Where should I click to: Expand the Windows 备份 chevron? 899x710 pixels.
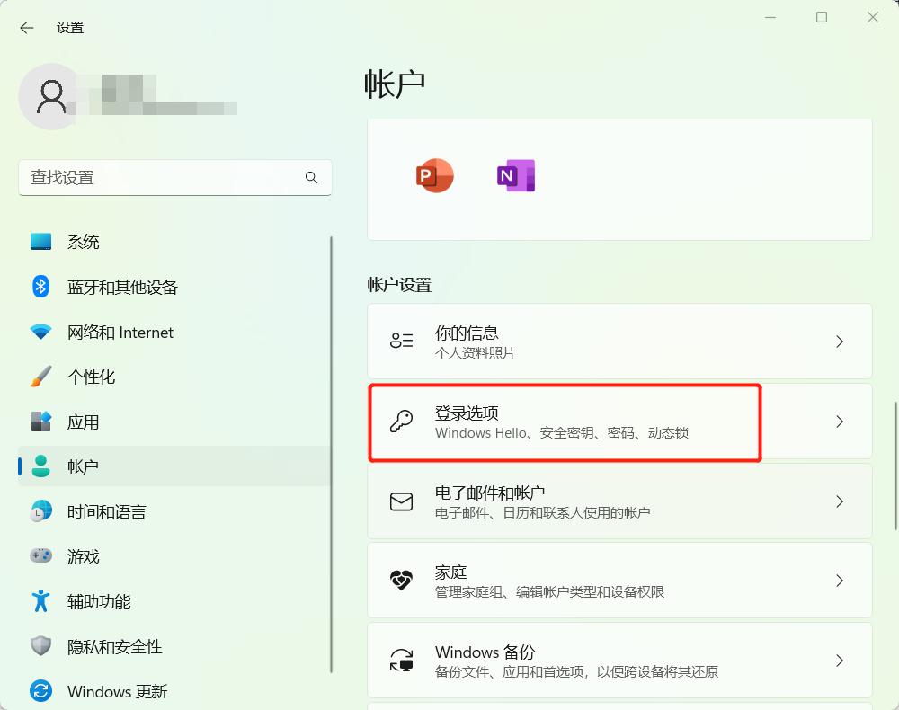pyautogui.click(x=840, y=660)
